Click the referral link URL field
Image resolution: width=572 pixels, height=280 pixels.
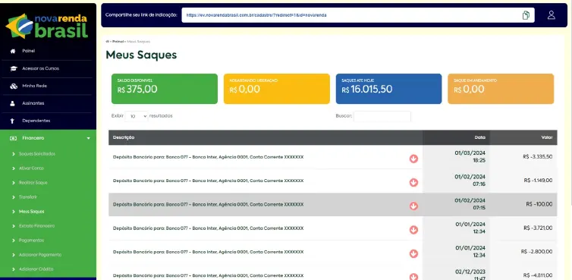click(x=358, y=15)
